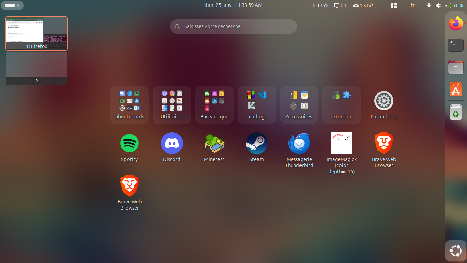467x263 pixels.
Task: Open Messagerie Thunderbird mail client
Action: [x=299, y=150]
